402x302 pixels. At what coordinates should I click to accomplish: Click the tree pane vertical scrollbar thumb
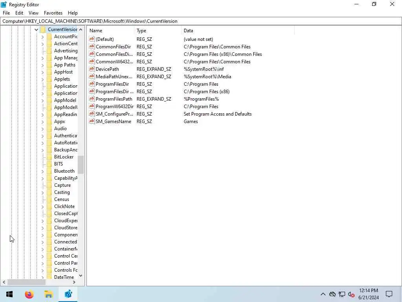coord(80,165)
